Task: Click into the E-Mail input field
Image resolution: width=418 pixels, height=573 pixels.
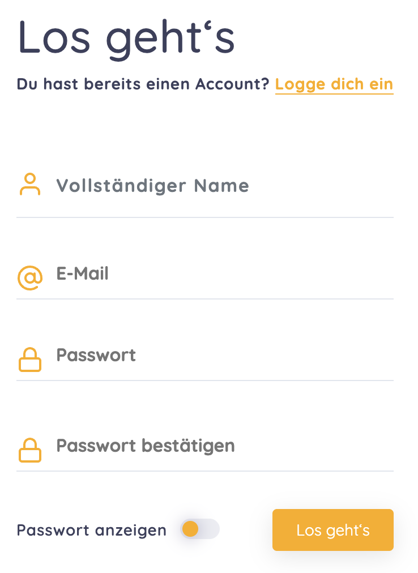Action: tap(221, 274)
